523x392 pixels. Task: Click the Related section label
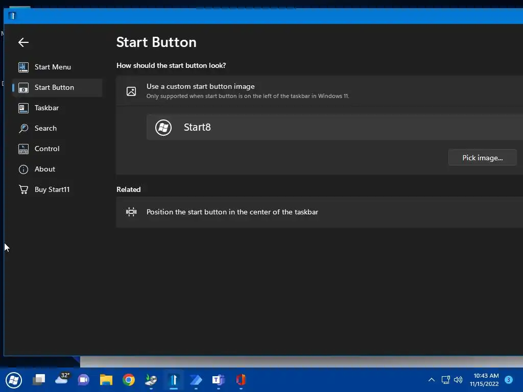click(x=128, y=190)
